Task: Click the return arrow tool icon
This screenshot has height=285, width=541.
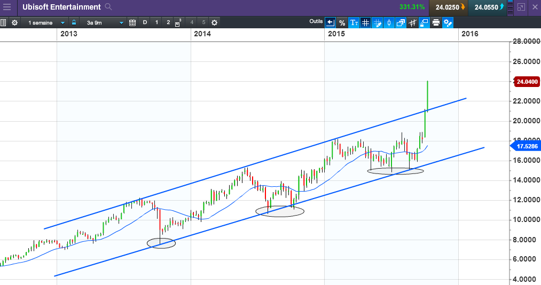Action: pos(330,23)
